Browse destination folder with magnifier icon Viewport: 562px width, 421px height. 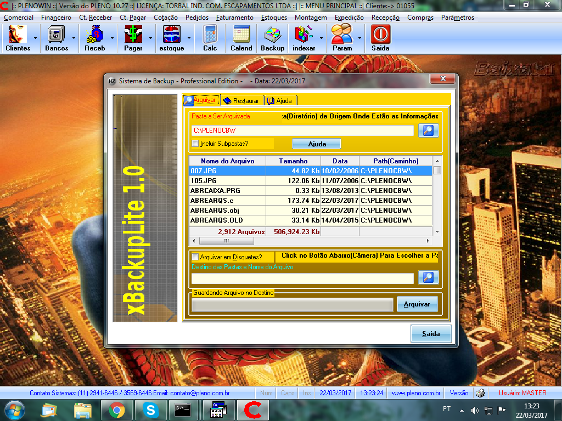click(x=428, y=277)
